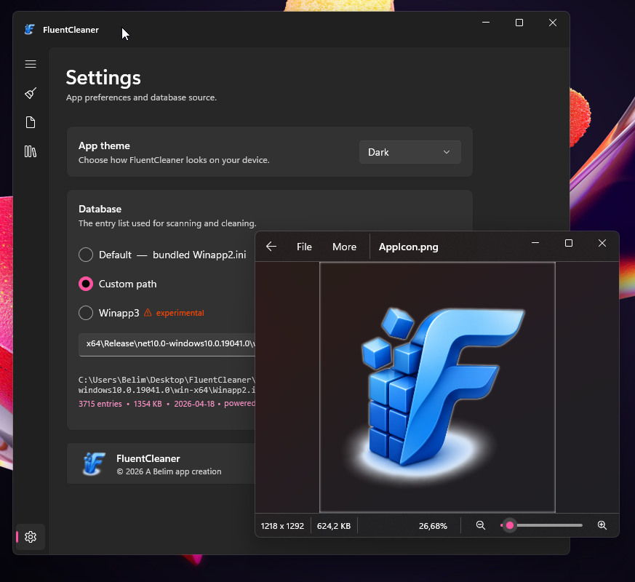
Task: Click the 26,68% zoom percentage
Action: click(x=433, y=526)
